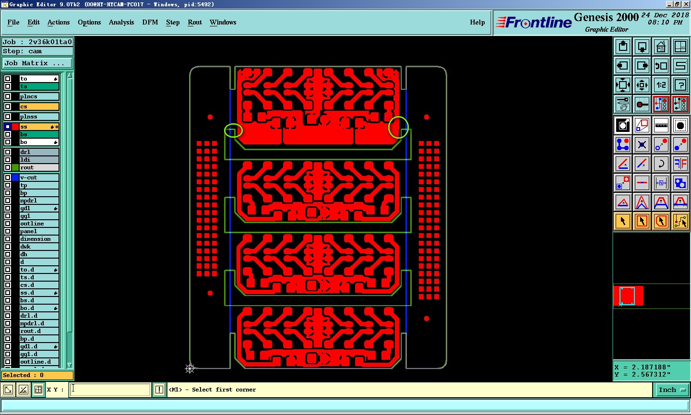Open the Options menu
The height and width of the screenshot is (415, 691).
coord(89,22)
